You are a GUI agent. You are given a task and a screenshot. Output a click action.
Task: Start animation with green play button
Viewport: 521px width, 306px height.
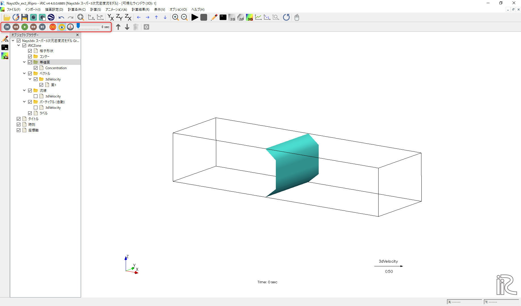click(25, 27)
